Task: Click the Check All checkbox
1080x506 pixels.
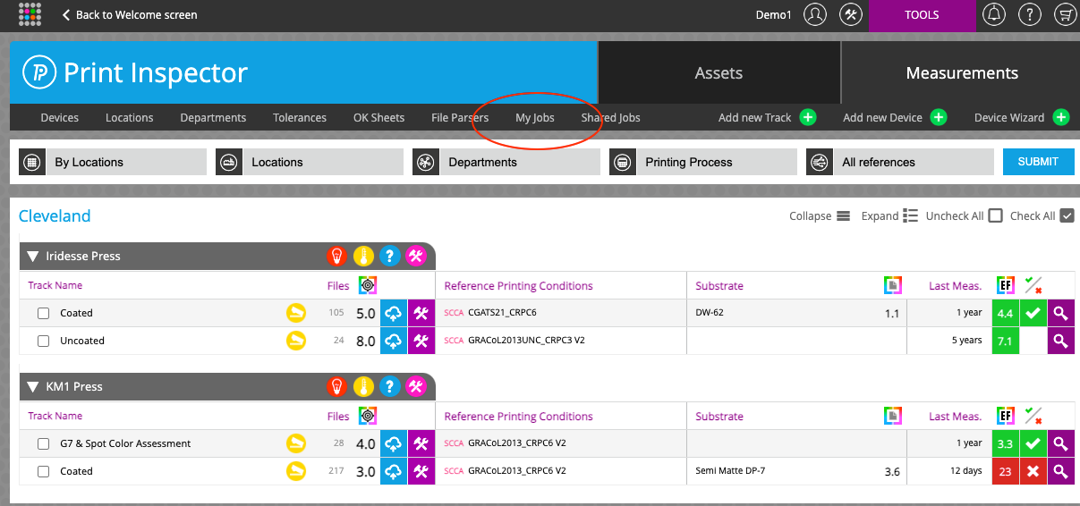Action: point(1067,215)
